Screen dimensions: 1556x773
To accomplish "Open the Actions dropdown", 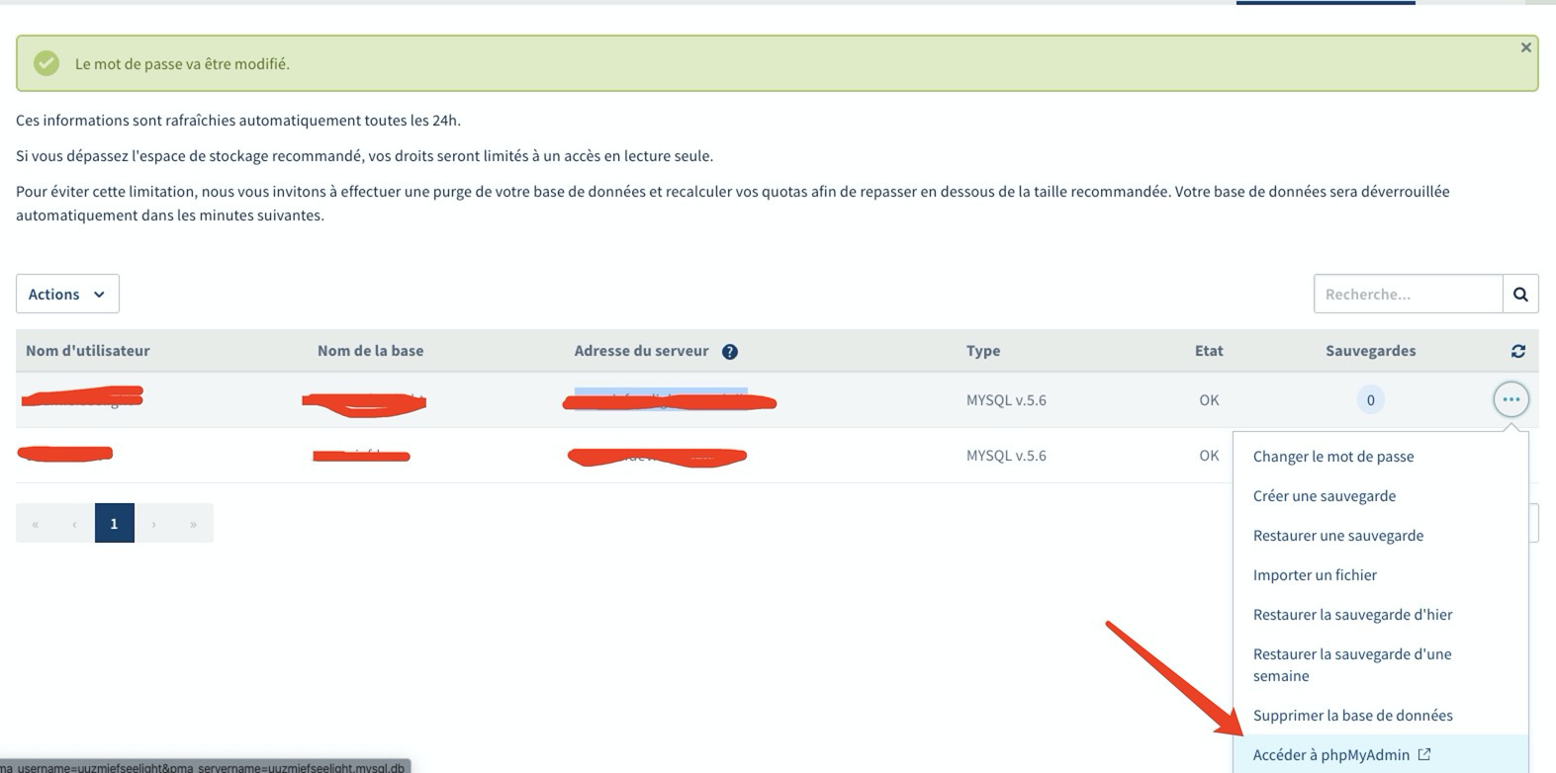I will pos(67,295).
